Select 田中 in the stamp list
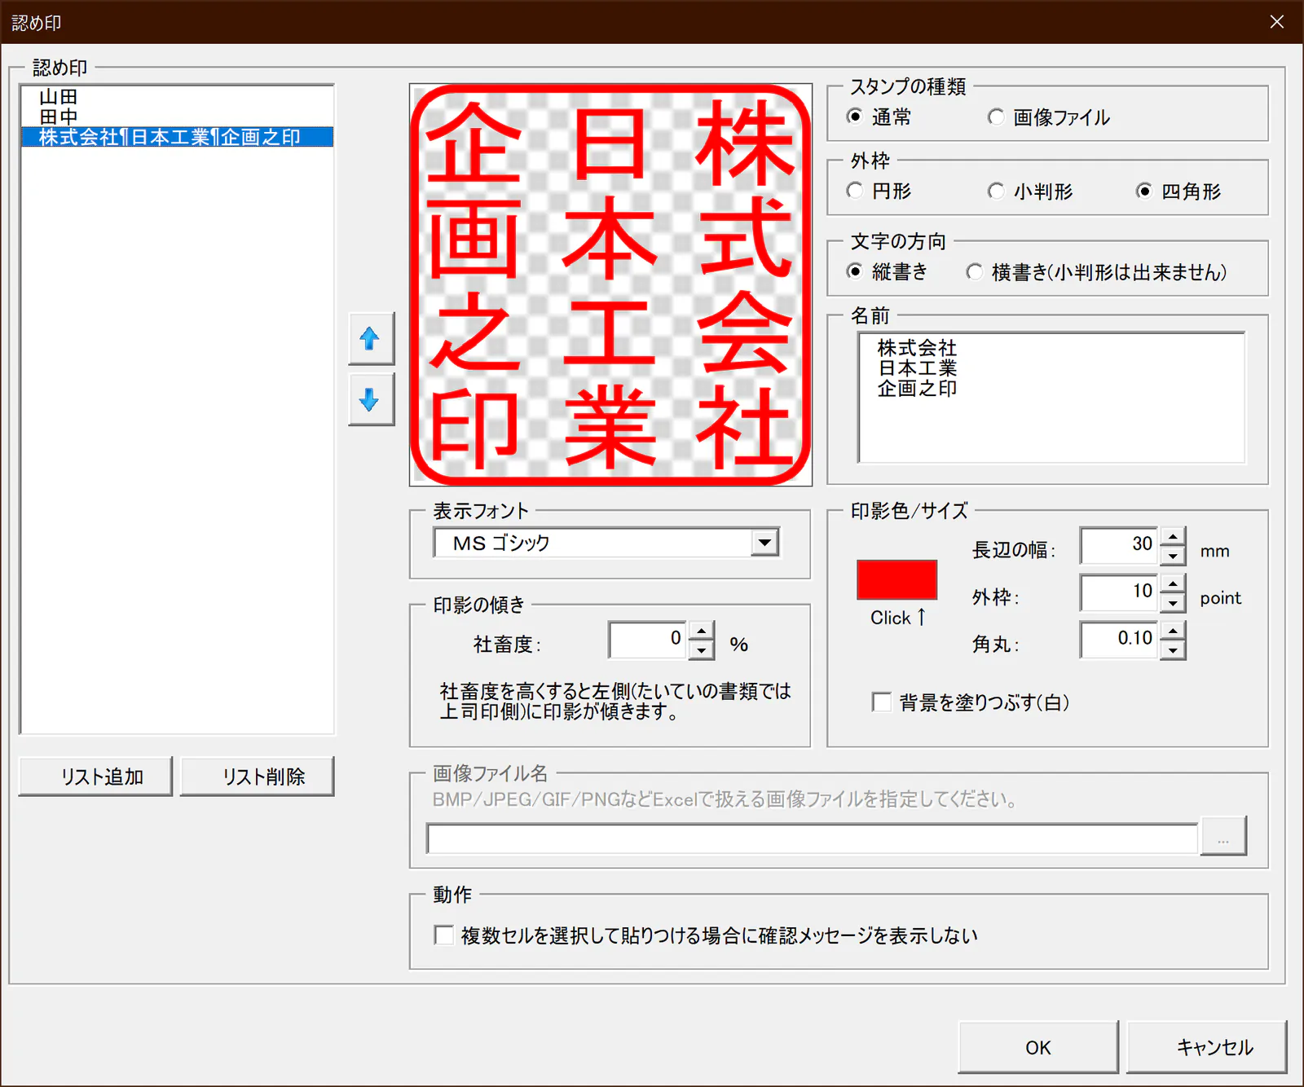The image size is (1304, 1087). 177,117
